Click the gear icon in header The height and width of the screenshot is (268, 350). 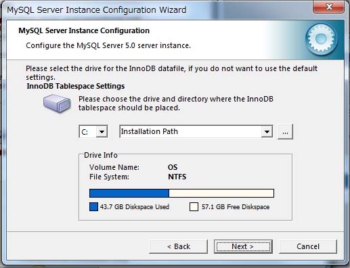coord(322,39)
